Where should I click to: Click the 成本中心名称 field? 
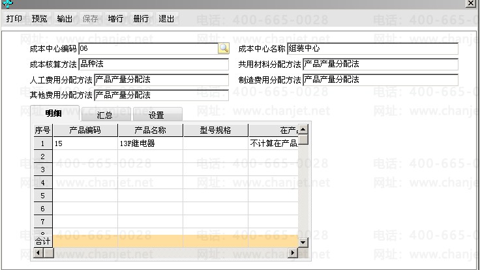click(372, 48)
